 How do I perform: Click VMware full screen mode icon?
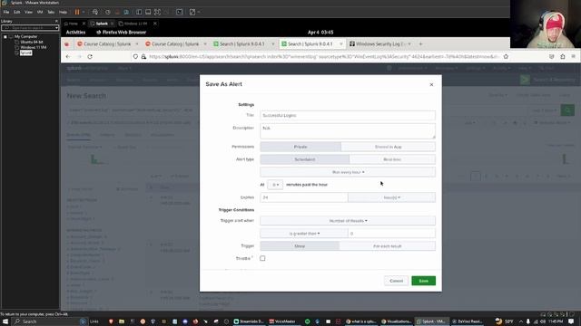157,12
